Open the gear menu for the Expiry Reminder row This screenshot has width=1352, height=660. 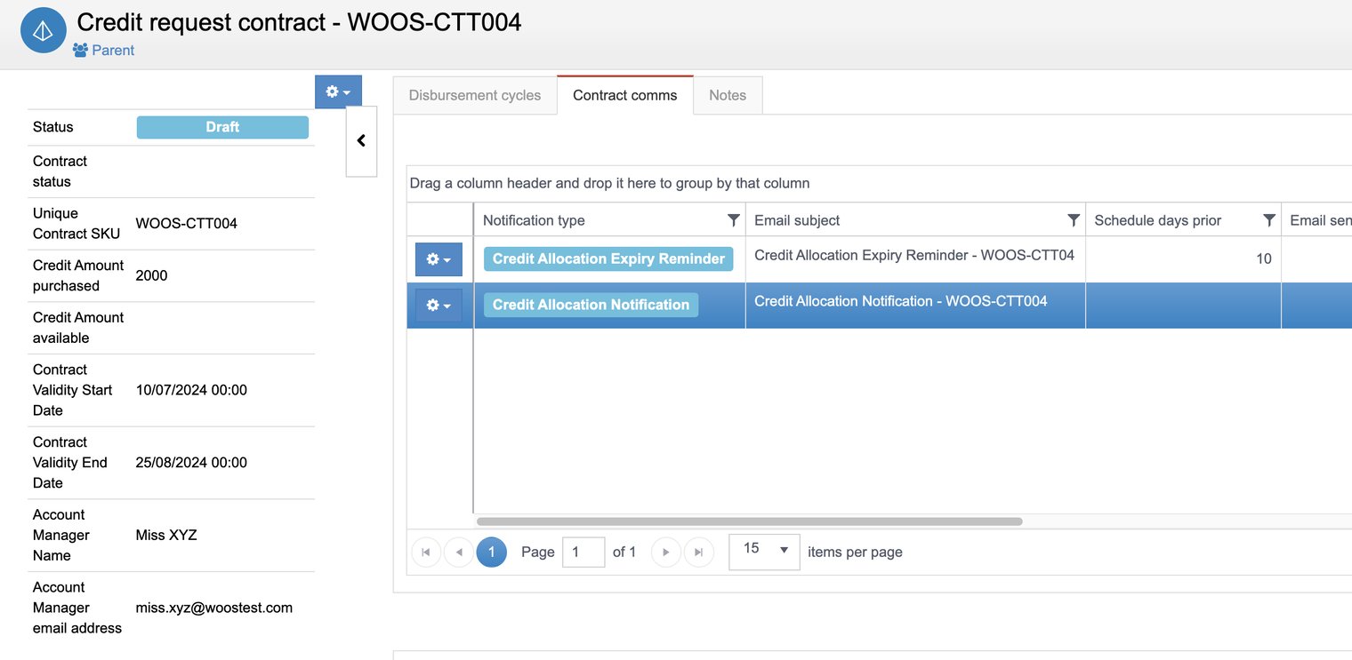point(439,259)
